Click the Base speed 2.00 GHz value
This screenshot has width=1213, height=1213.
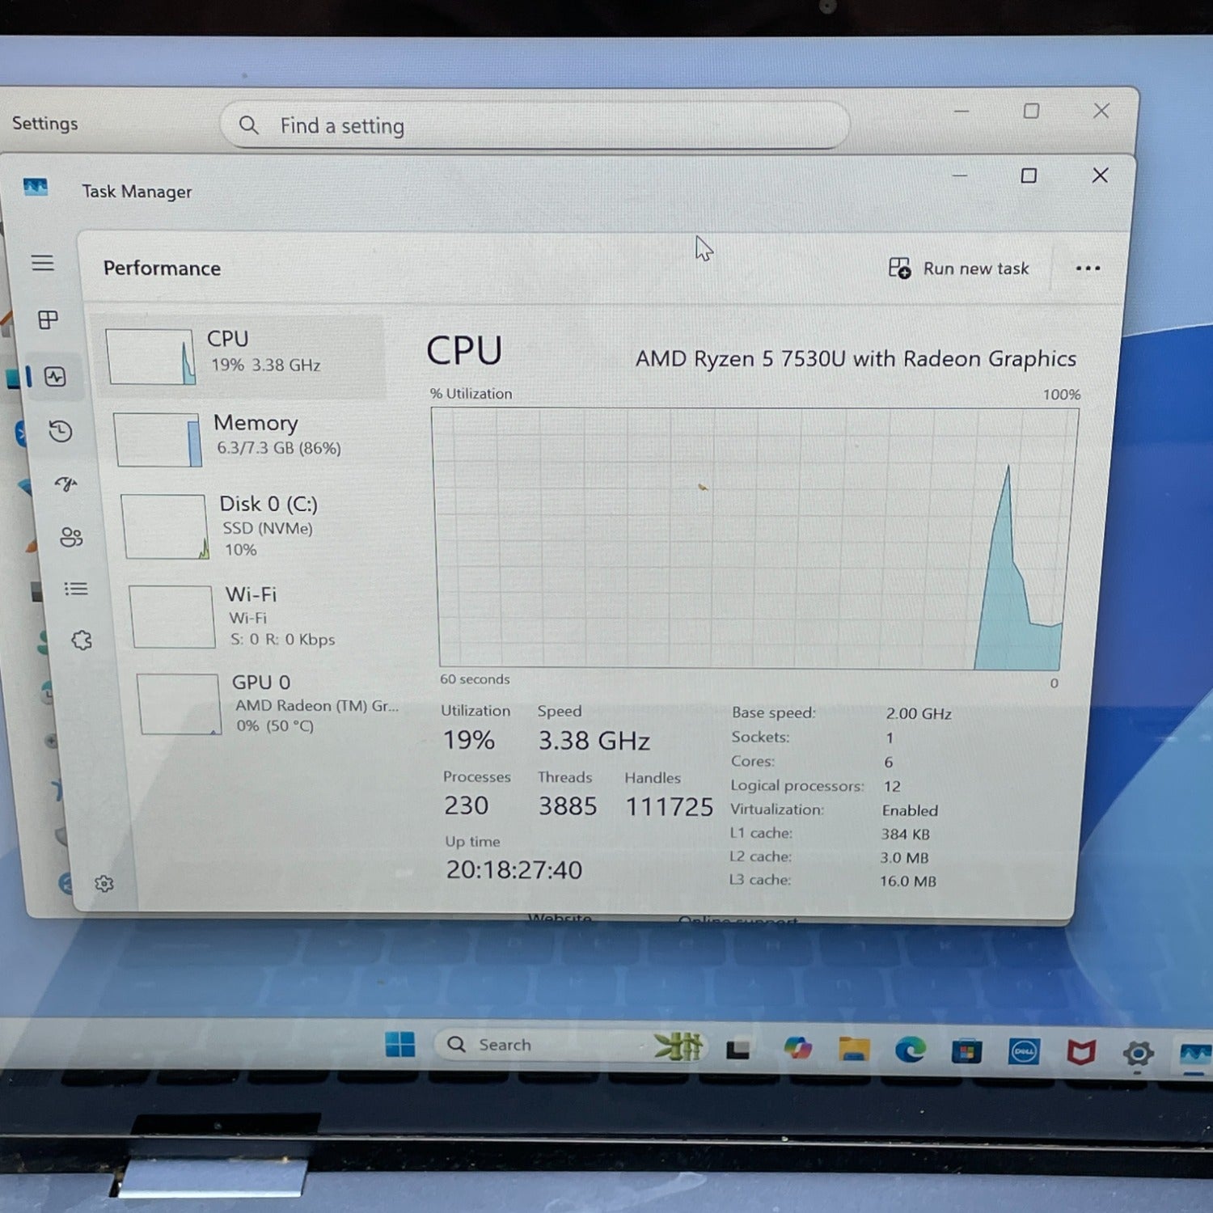[919, 714]
